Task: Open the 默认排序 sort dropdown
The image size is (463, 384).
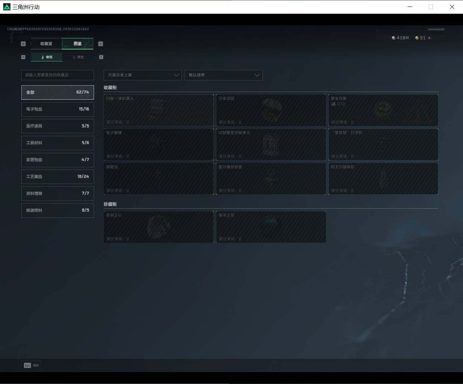Action: [x=224, y=75]
